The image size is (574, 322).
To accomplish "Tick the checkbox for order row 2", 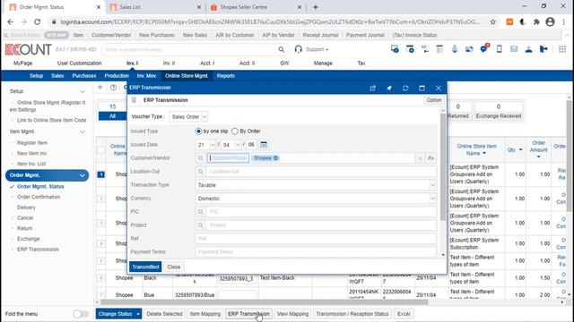I will point(100,199).
